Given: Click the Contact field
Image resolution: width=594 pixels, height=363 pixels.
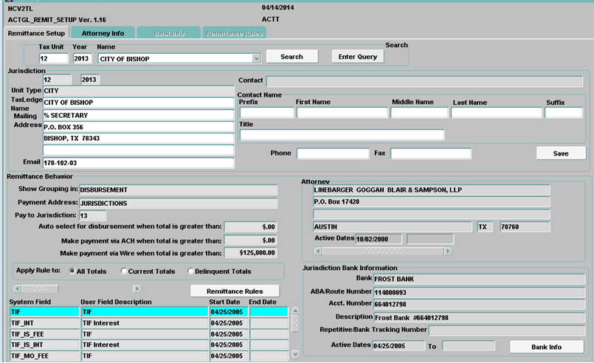Looking at the screenshot, I should (x=424, y=81).
